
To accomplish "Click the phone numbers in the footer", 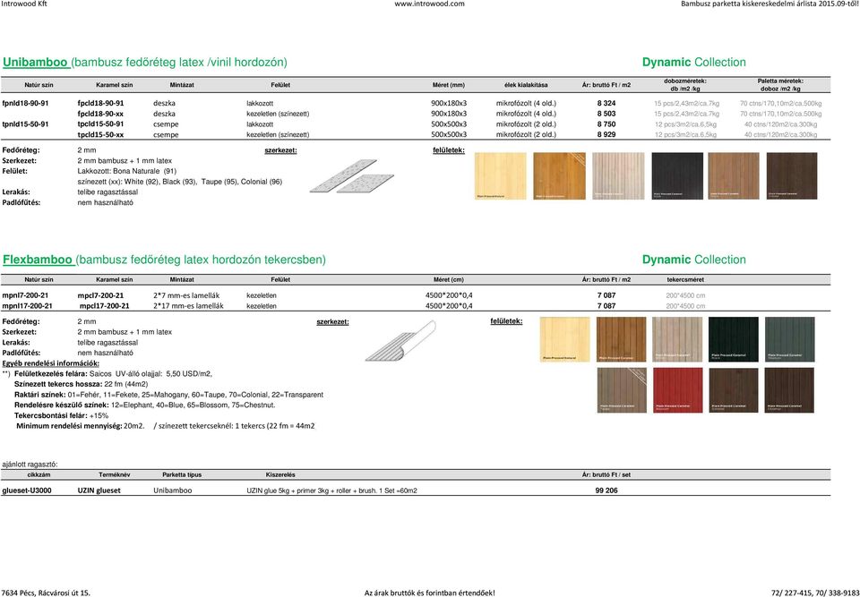I will (x=815, y=593).
